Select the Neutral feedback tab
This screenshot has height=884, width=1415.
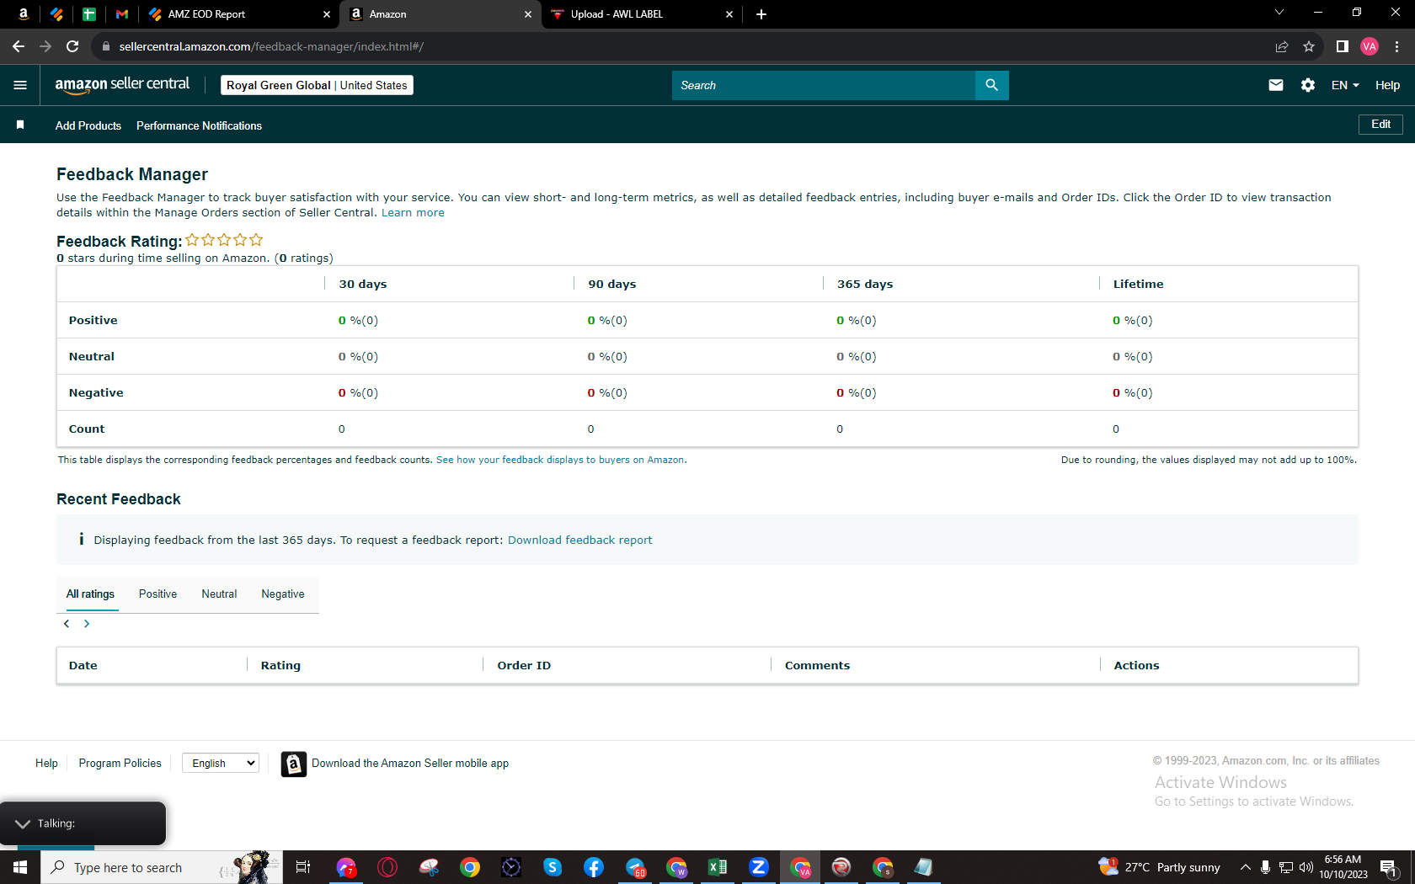[x=219, y=594]
